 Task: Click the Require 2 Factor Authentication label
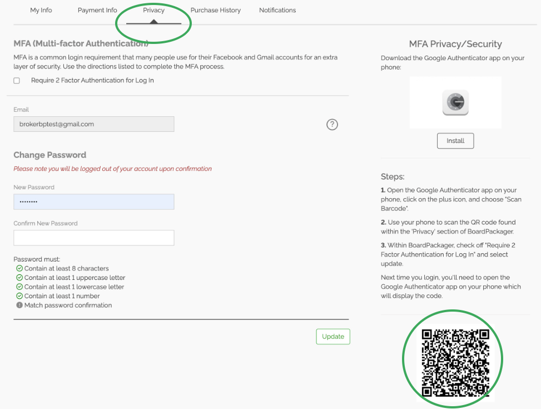[92, 81]
